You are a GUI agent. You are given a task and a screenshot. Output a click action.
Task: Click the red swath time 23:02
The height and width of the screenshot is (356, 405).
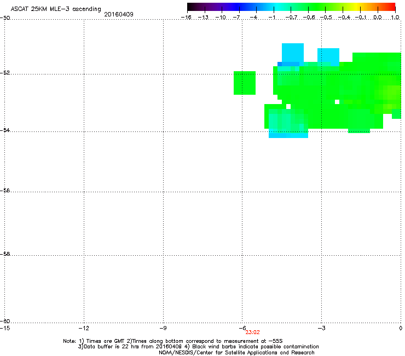click(x=253, y=332)
